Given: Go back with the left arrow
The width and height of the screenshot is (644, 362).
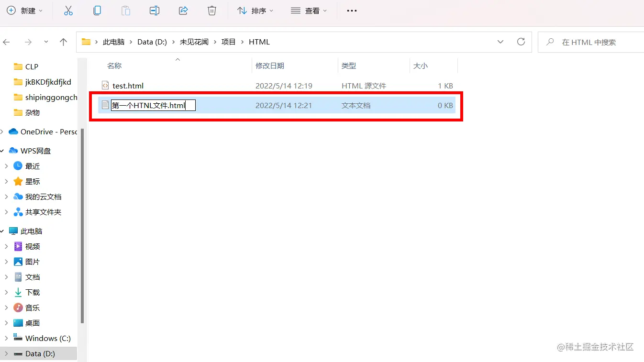Looking at the screenshot, I should point(6,42).
